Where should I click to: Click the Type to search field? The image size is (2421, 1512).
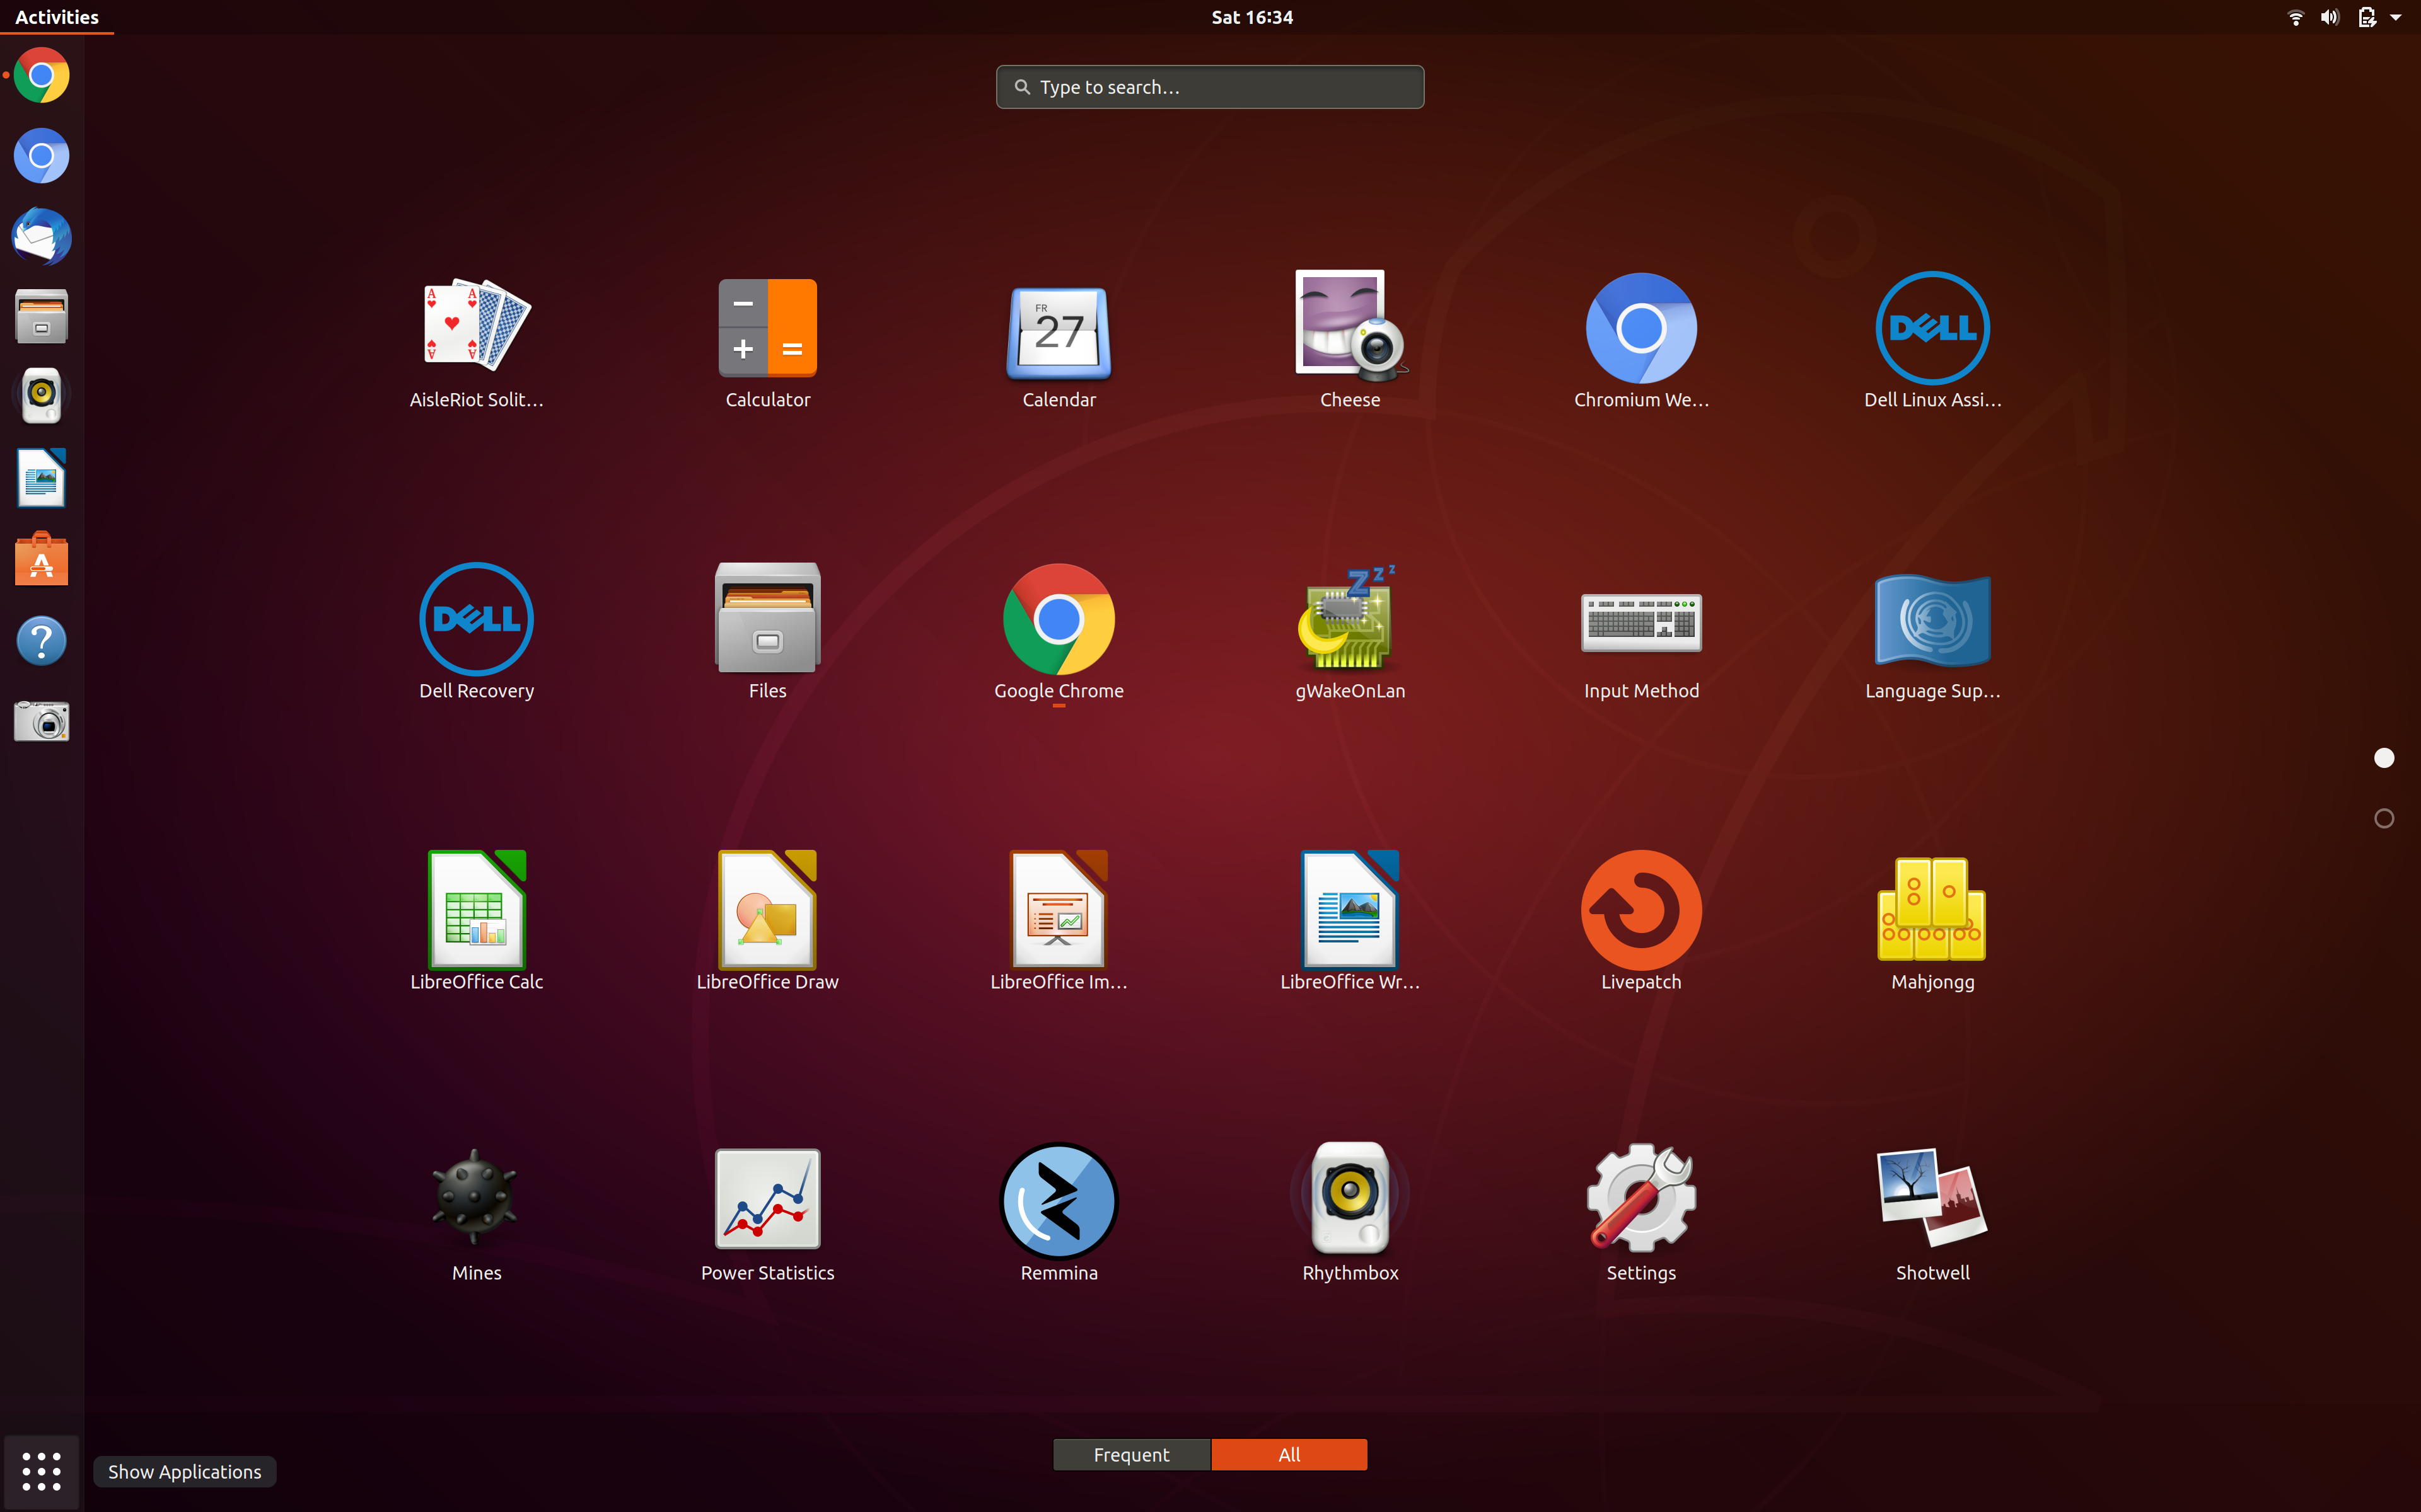(1209, 87)
